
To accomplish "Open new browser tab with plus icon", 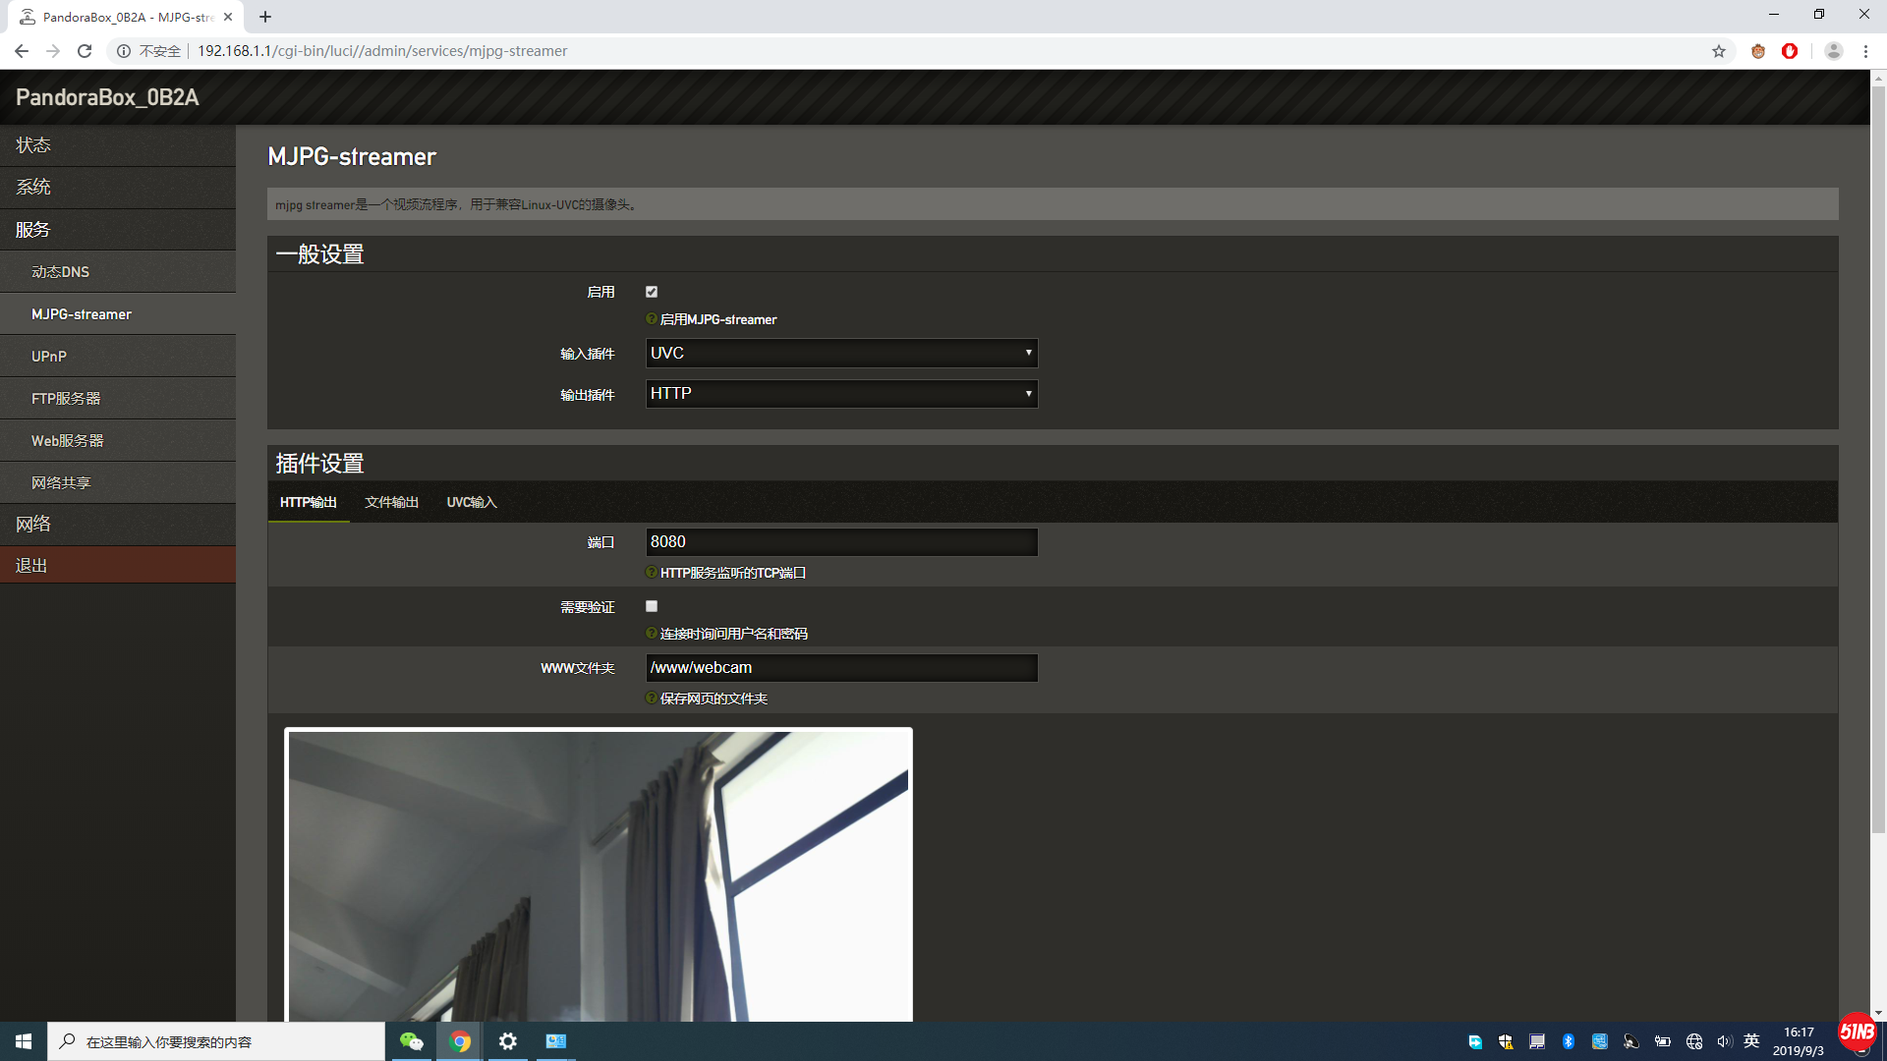I will click(x=265, y=17).
